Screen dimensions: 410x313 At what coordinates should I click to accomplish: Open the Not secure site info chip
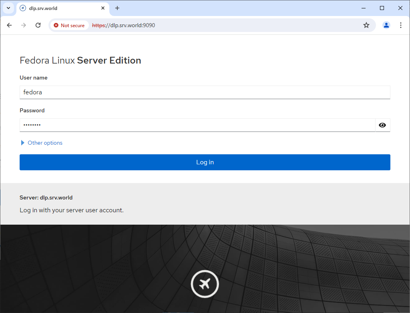(x=69, y=25)
